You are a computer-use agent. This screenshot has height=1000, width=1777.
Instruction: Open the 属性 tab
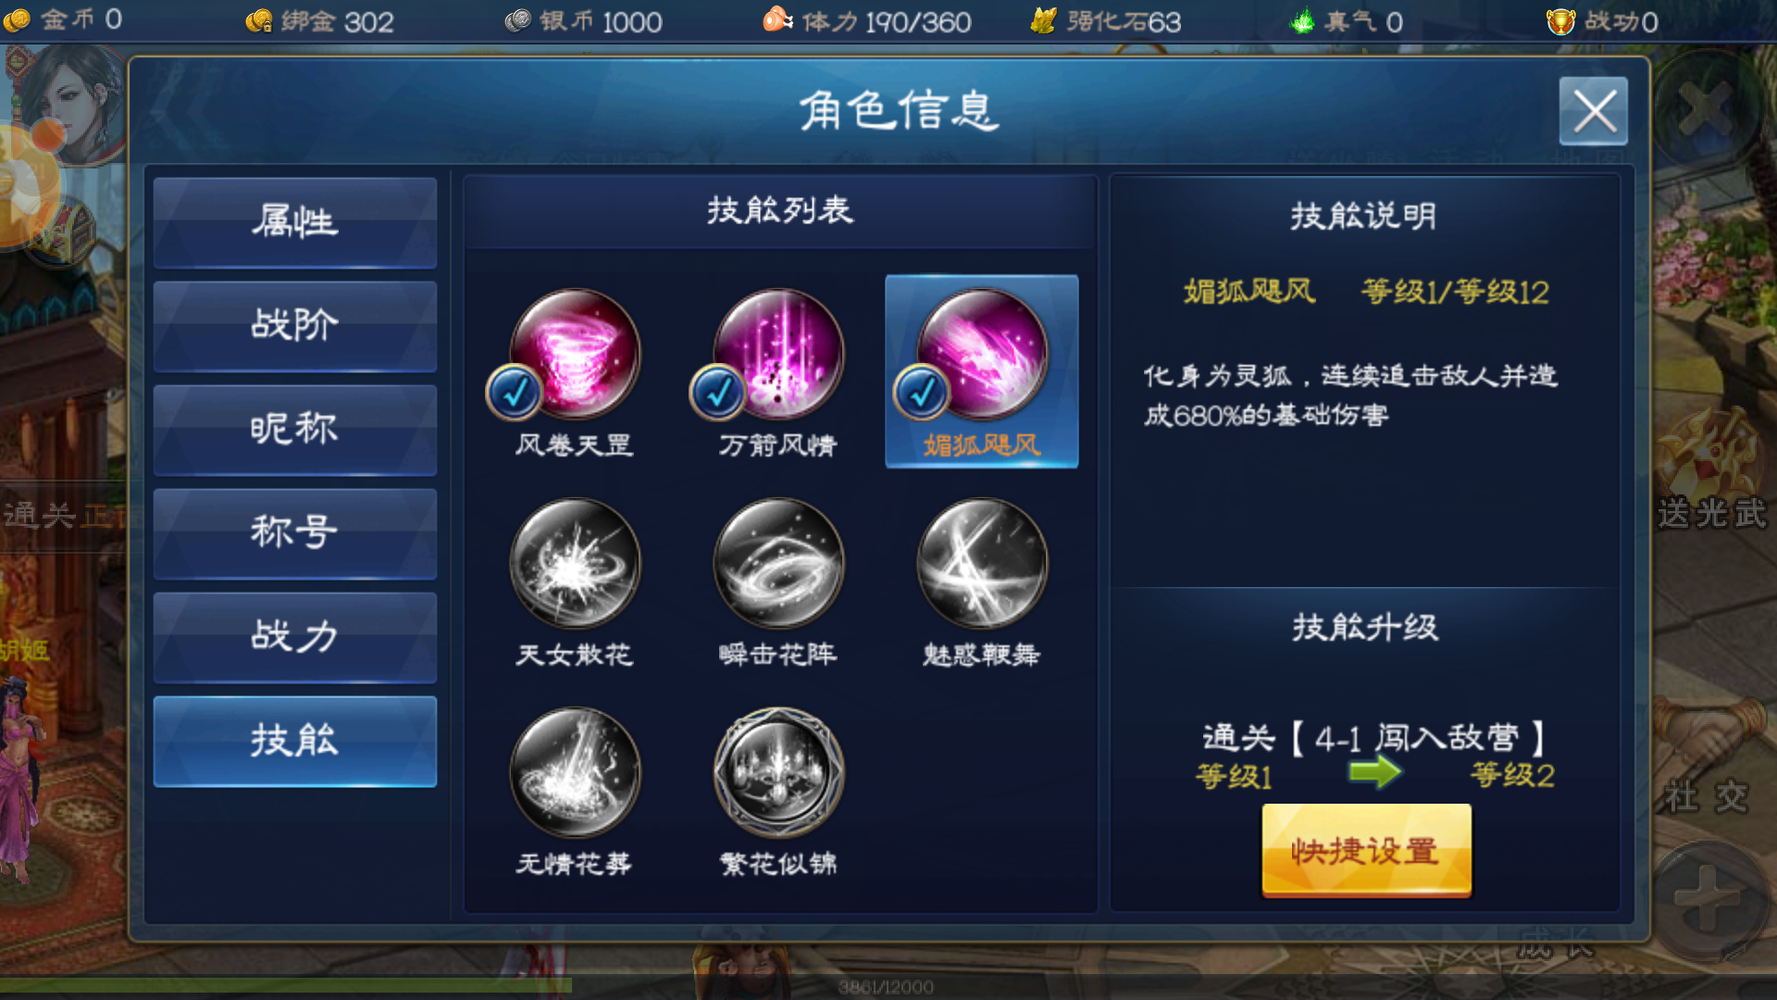coord(295,222)
